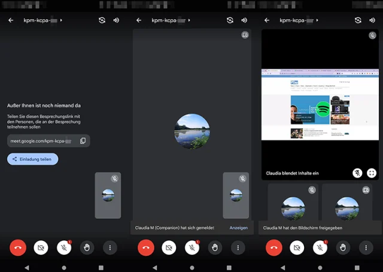
Task: Switch camera in the left screen
Action: [102, 20]
